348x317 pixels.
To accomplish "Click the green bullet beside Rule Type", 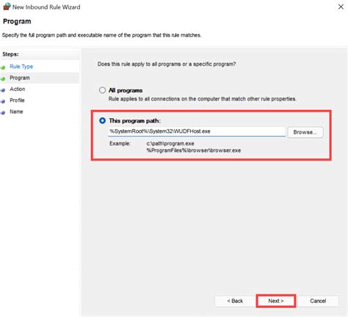I will click(3, 68).
